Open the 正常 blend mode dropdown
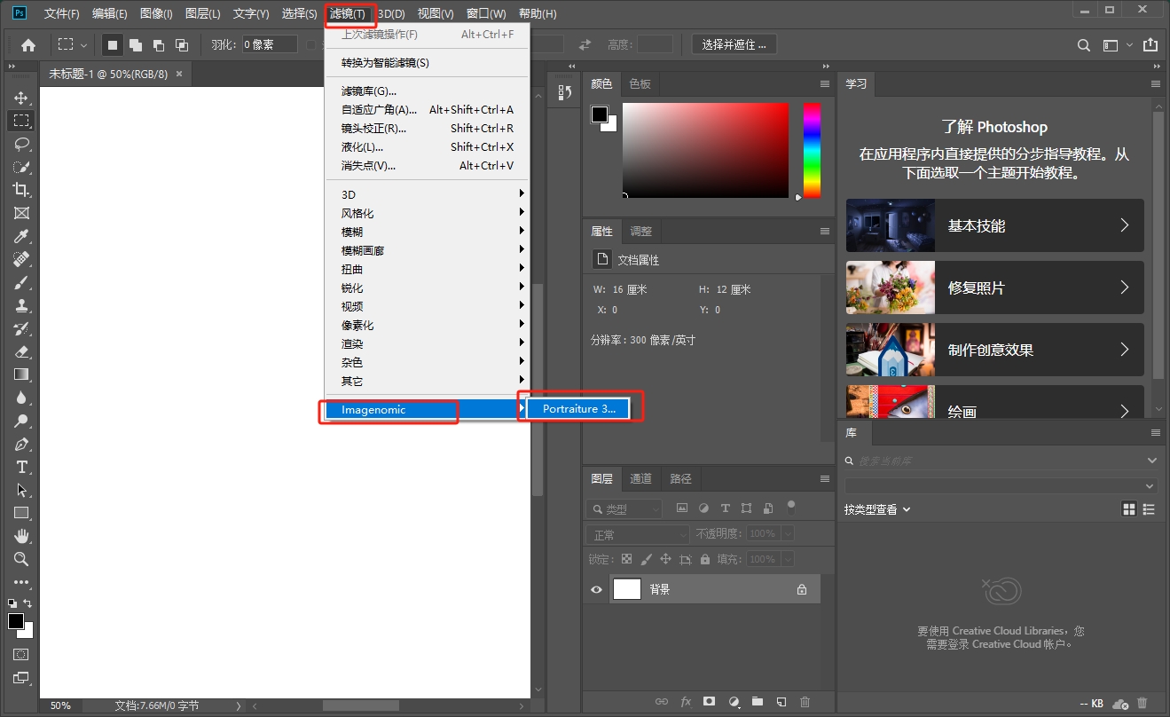1170x717 pixels. (x=636, y=532)
